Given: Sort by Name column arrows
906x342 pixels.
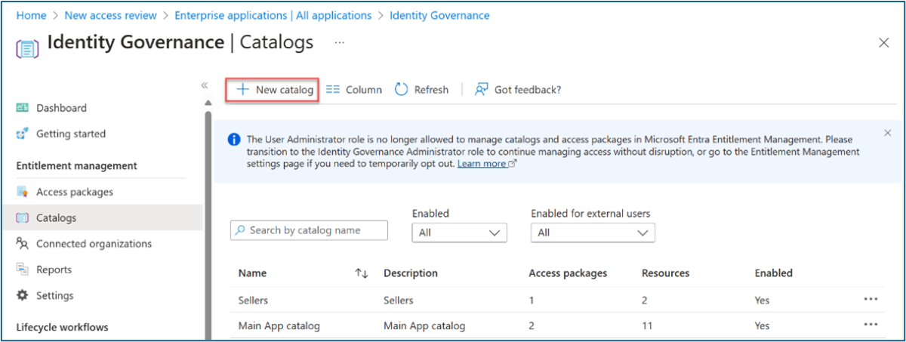Looking at the screenshot, I should (x=362, y=273).
